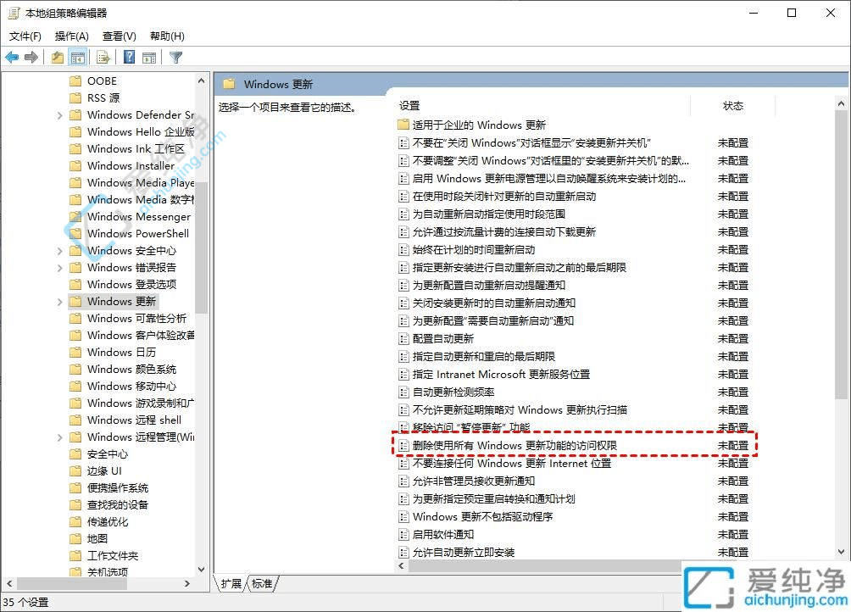Select the 配置自动更新 policy setting
Viewport: 851px width, 612px height.
(x=441, y=338)
